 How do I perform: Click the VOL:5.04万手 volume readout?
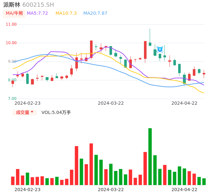pos(56,112)
